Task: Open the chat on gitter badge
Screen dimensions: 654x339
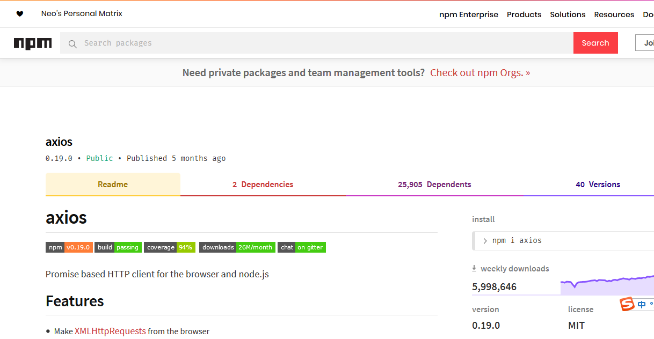Action: (x=301, y=247)
